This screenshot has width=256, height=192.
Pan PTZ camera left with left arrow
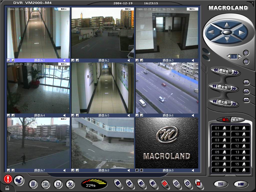[211, 32]
